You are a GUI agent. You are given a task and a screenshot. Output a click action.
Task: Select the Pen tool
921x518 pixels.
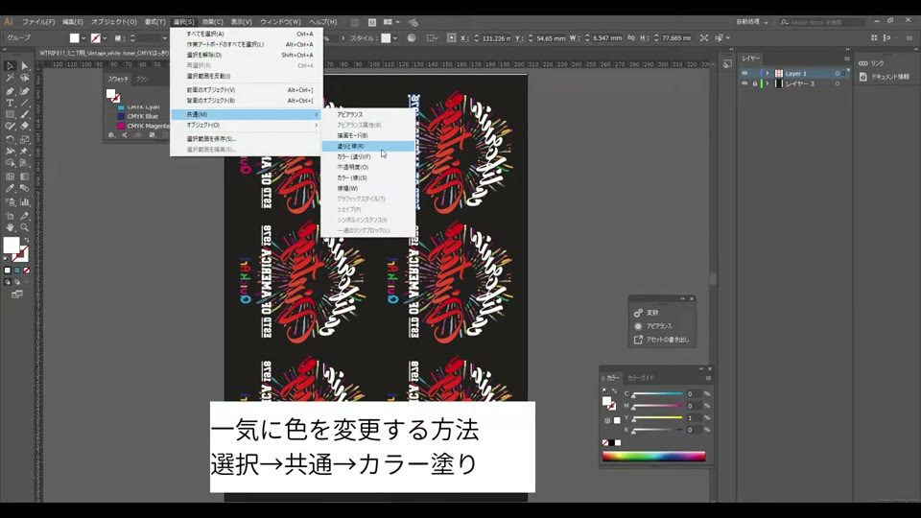tap(10, 90)
